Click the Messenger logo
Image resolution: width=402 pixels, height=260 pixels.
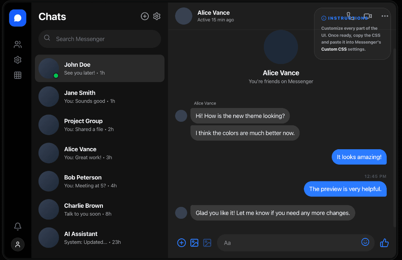click(17, 18)
